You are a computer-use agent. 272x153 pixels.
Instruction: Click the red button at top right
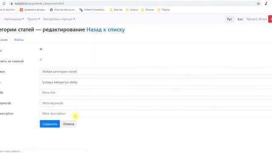point(270,19)
